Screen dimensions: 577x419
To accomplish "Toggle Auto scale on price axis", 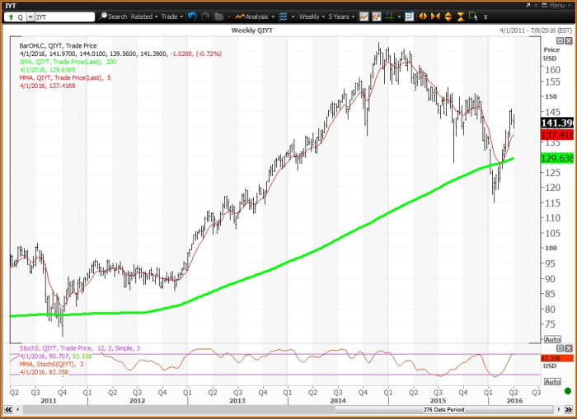I will [551, 339].
